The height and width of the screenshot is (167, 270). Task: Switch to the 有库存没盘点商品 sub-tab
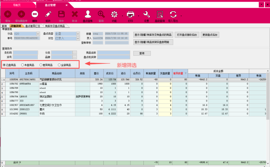coord(55,26)
